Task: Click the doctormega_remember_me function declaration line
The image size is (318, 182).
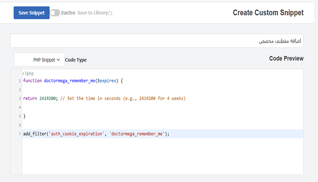Action: 73,81
